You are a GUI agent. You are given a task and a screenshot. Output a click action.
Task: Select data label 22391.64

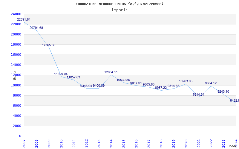pyautogui.click(x=24, y=19)
